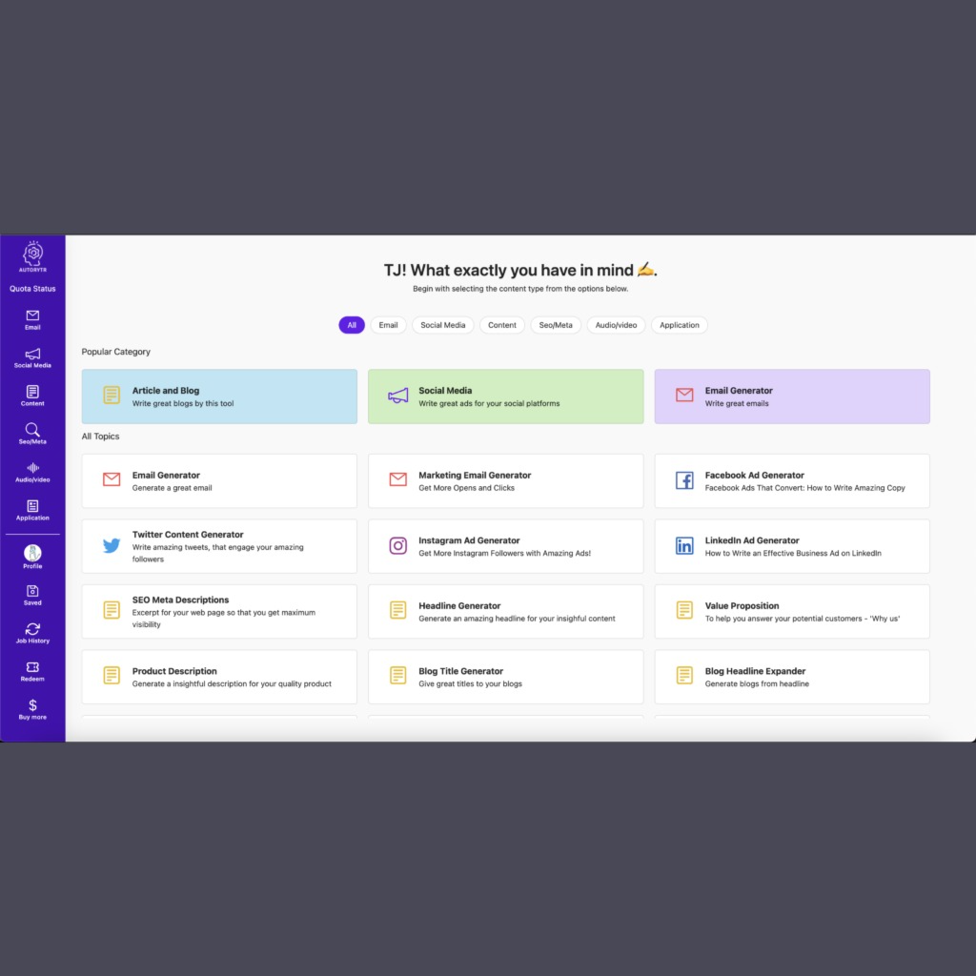Open Facebook Ad Generator tool
The image size is (976, 976).
[x=791, y=481]
